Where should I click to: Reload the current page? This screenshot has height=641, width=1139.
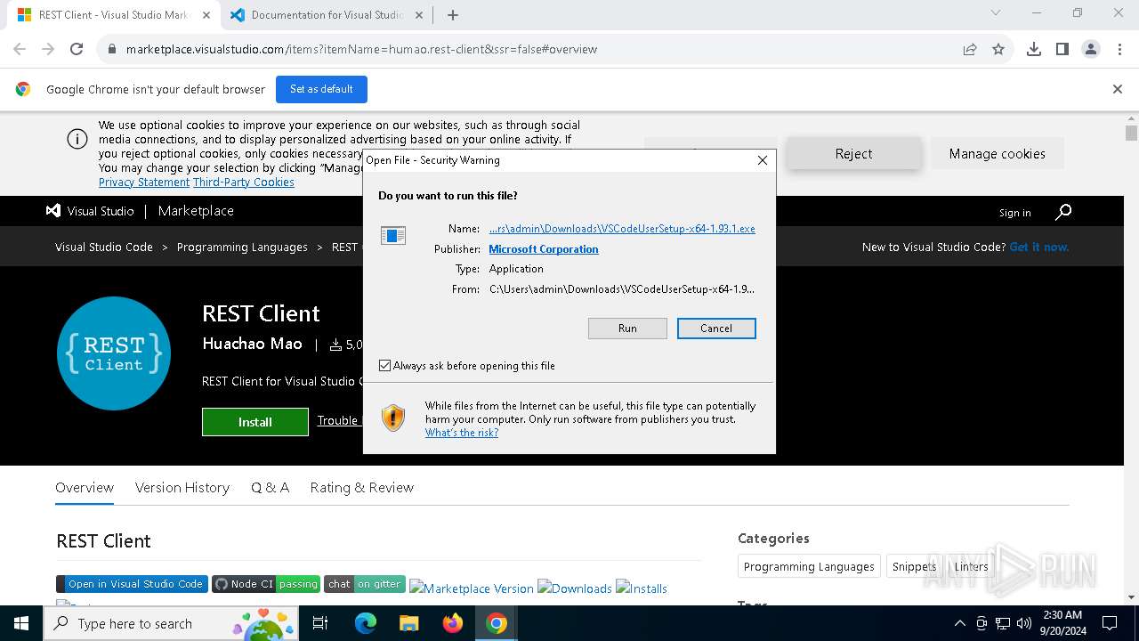[77, 49]
